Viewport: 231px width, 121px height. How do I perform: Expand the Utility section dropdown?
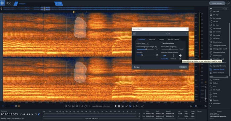[x=218, y=76]
